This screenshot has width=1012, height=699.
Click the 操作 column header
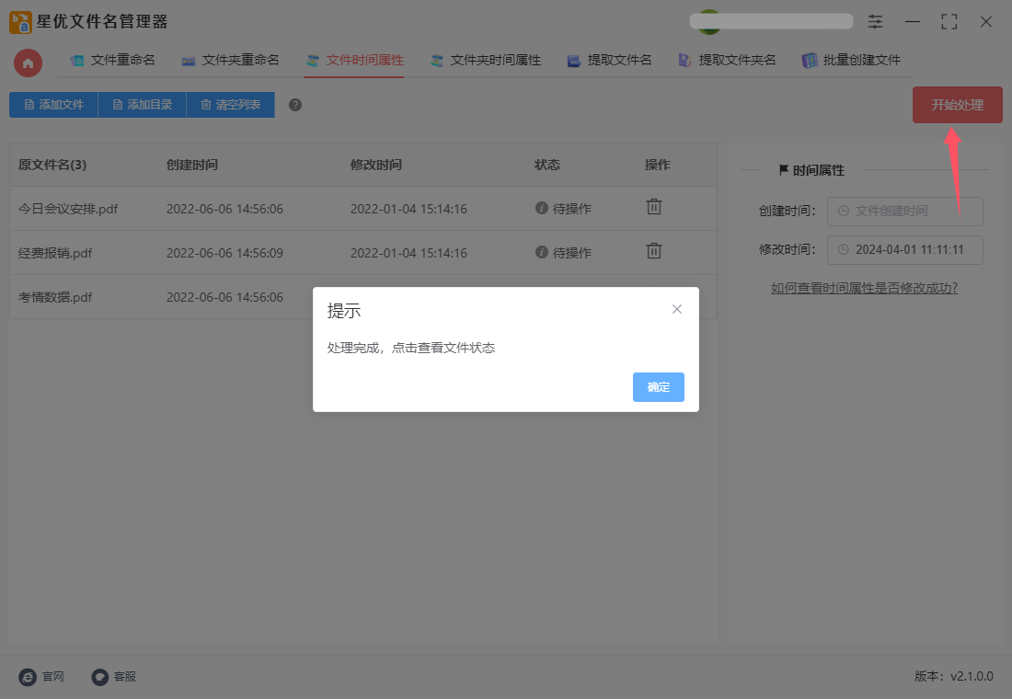[x=657, y=165]
